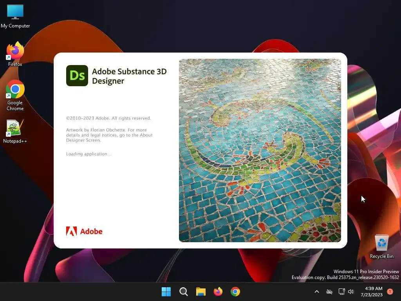Screen dimensions: 401x301
Task: Click the "Adobe Substance 3D Designer" title text
Action: pos(129,76)
